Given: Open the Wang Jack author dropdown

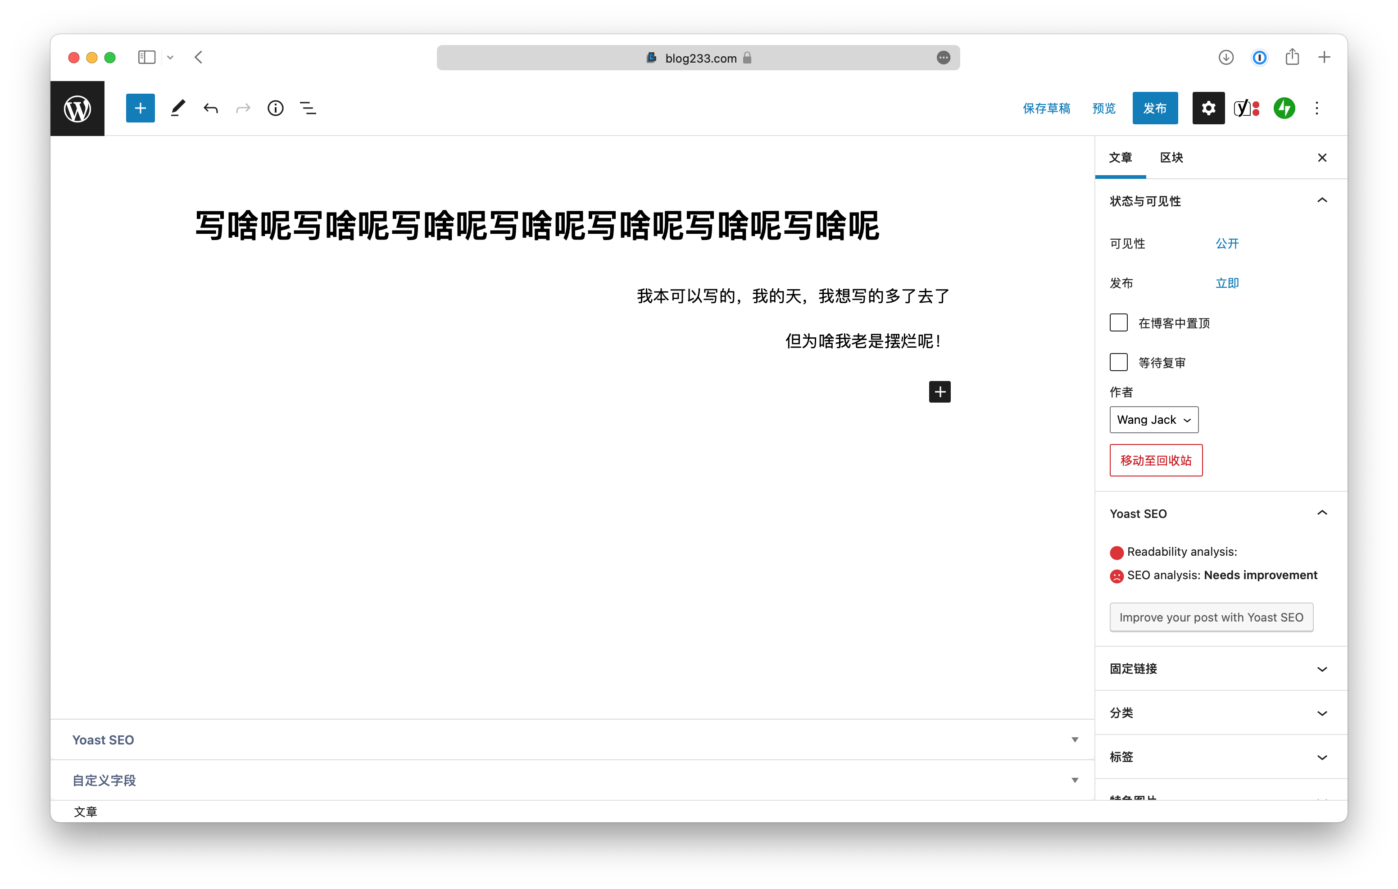Looking at the screenshot, I should point(1153,419).
